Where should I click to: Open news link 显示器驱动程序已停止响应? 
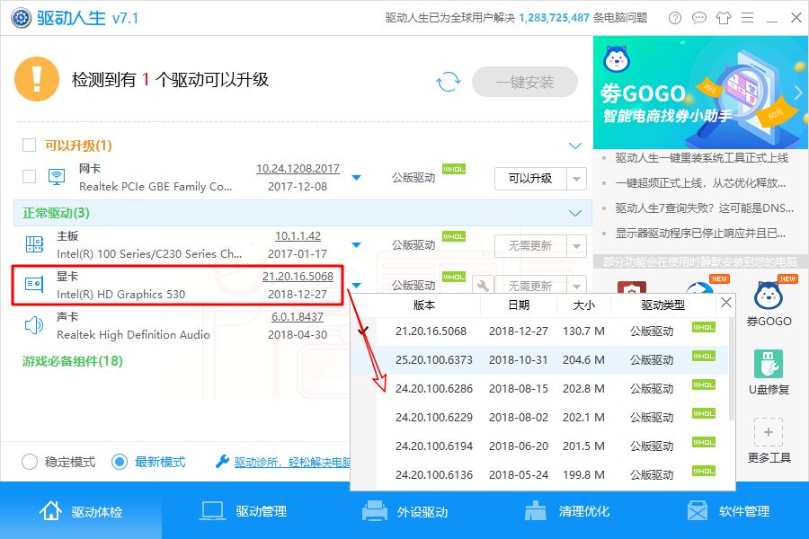(x=700, y=234)
